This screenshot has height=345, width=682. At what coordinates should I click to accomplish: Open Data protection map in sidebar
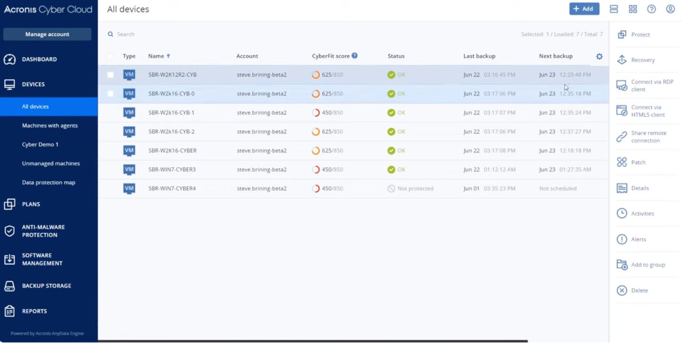point(49,183)
